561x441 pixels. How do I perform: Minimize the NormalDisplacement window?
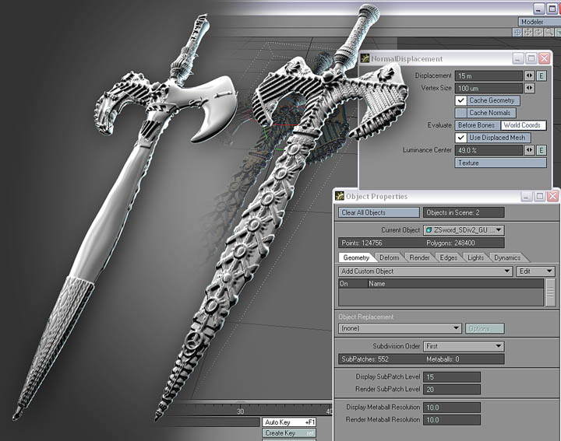click(x=517, y=58)
